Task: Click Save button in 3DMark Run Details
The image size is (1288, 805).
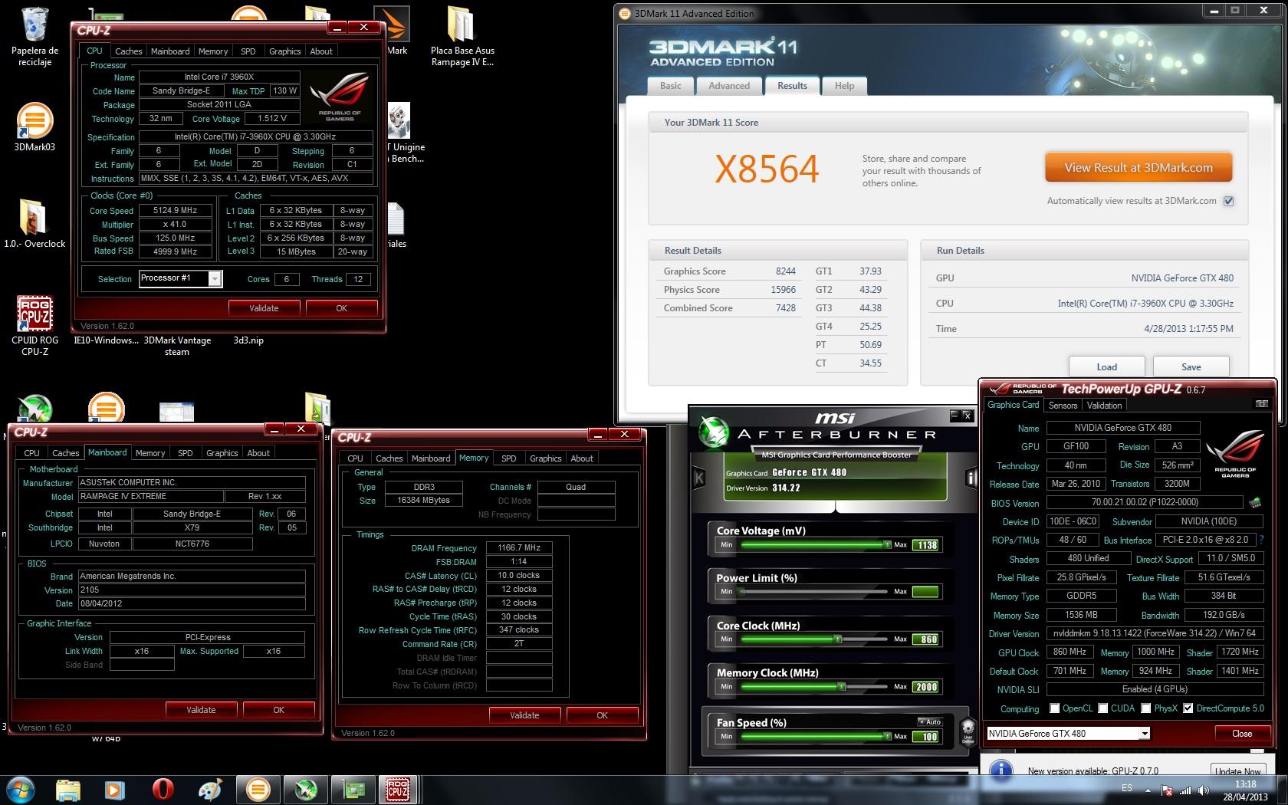Action: (x=1191, y=366)
